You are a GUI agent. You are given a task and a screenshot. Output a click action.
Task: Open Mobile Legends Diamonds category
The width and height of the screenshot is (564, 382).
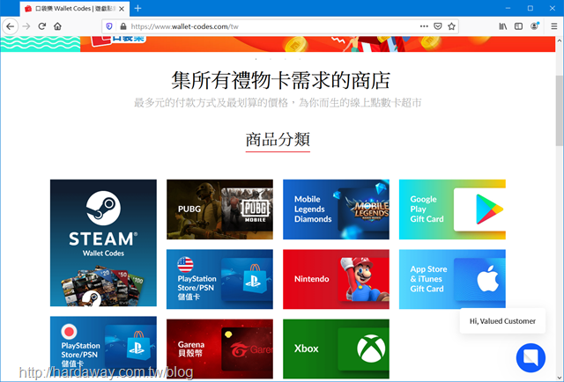click(336, 209)
